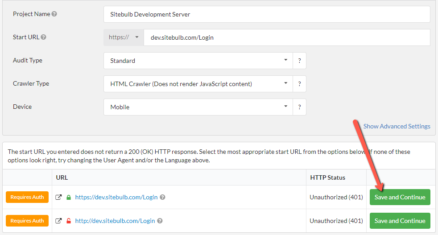Image resolution: width=438 pixels, height=235 pixels.
Task: Click the URL column header
Action: 62,178
